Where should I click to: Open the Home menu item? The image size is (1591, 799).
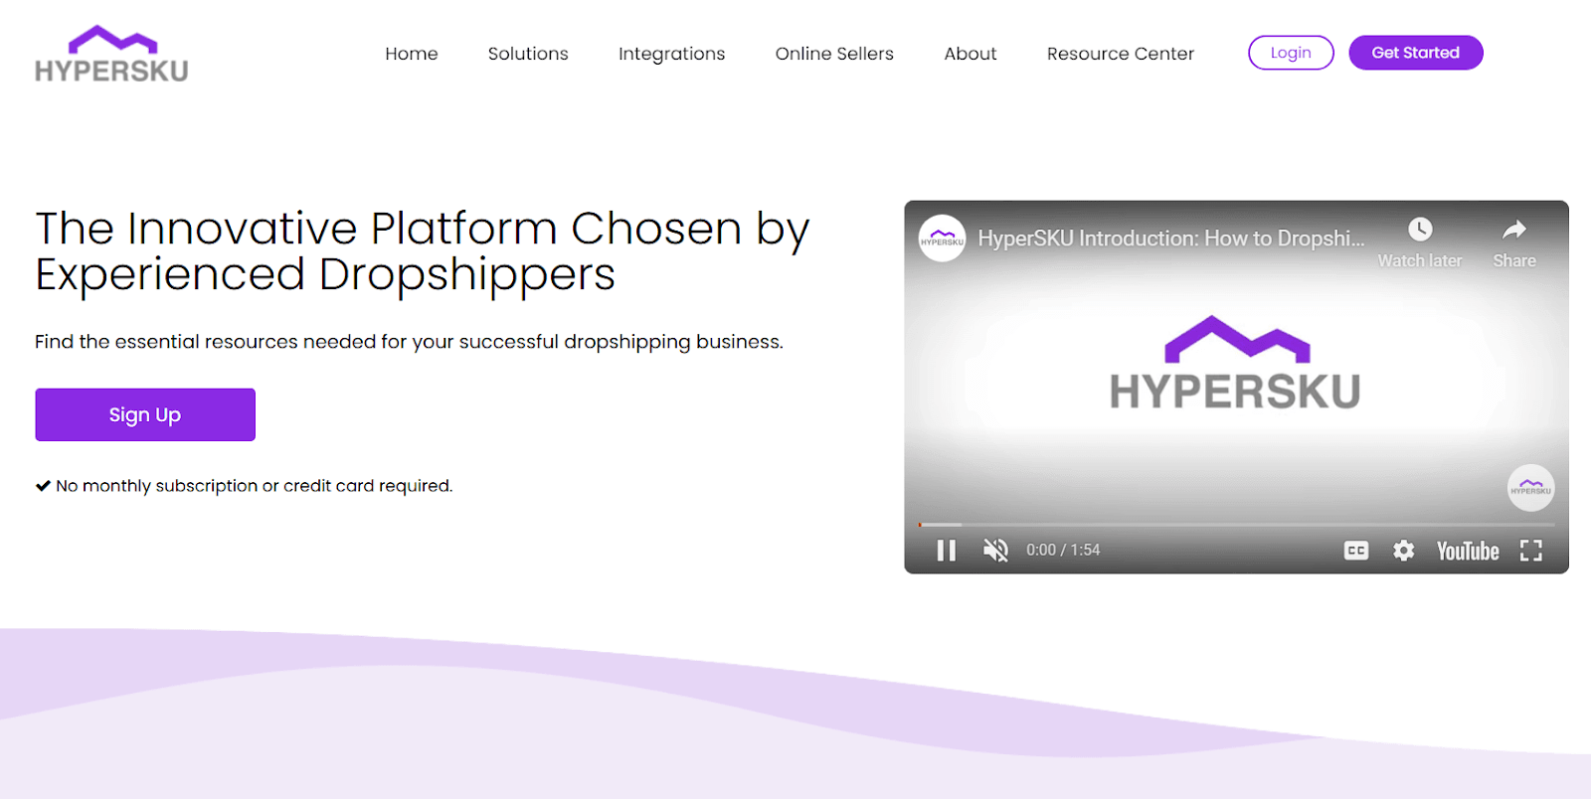tap(412, 54)
